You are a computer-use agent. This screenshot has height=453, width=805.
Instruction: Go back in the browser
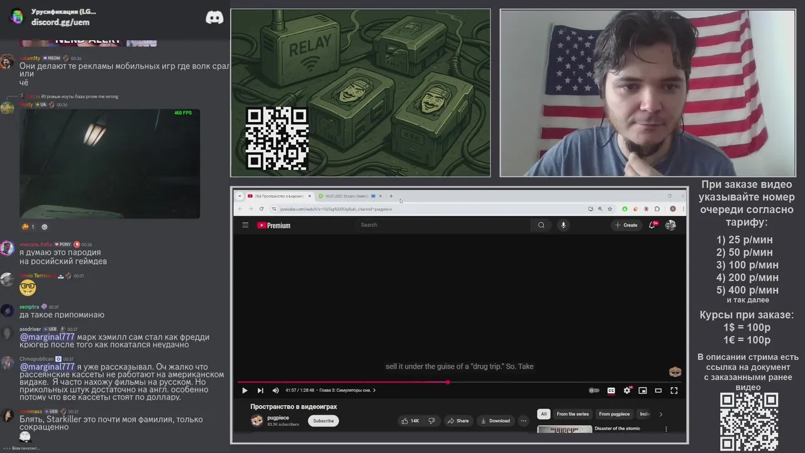[x=240, y=209]
